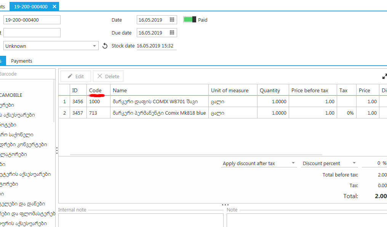Expand the Unknown customer dropdown
Viewport: 387px width, 227px height.
click(x=94, y=46)
